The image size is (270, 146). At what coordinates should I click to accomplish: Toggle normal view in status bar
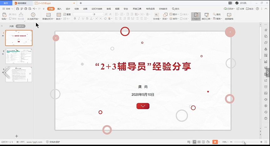[194, 142]
